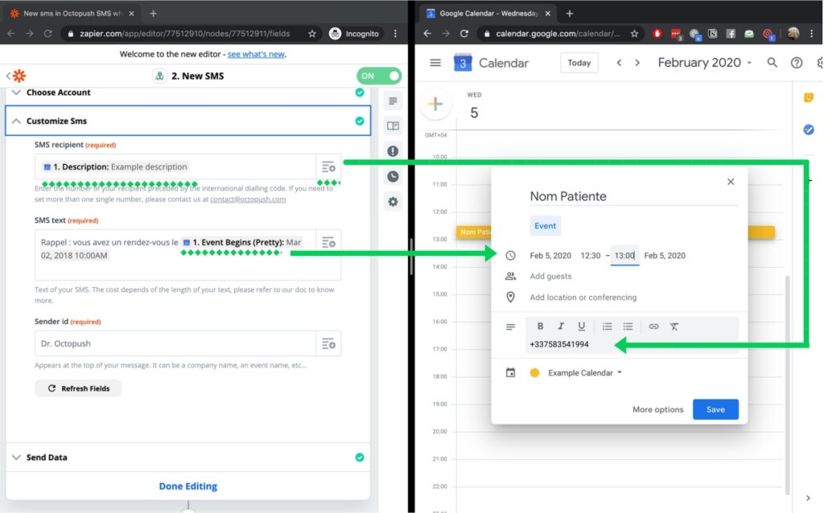Viewport: 824px width, 513px height.
Task: Open Zapier browser window three-dot menu
Action: [396, 34]
